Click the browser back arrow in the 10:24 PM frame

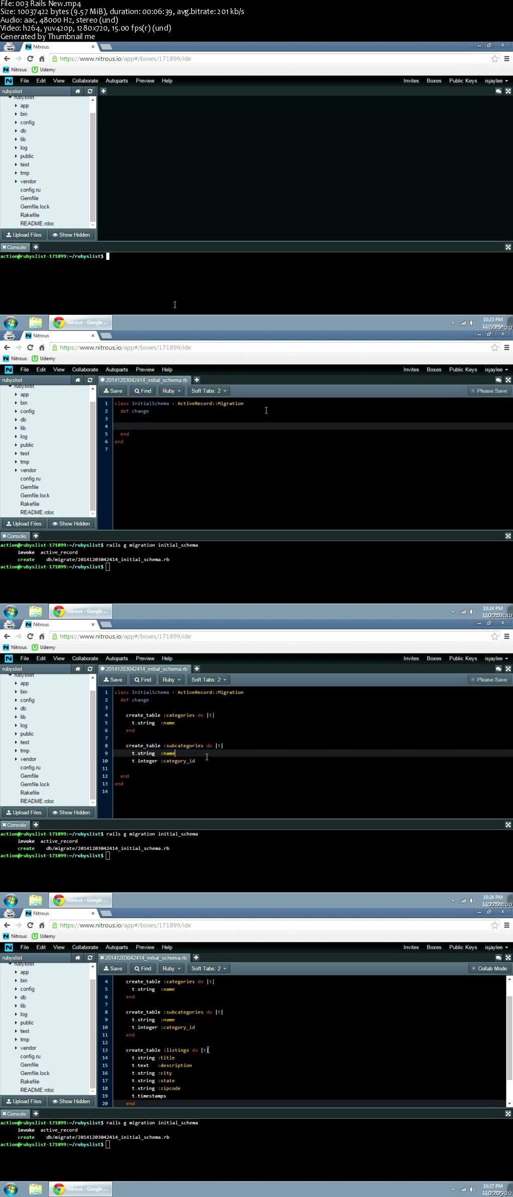coord(7,348)
